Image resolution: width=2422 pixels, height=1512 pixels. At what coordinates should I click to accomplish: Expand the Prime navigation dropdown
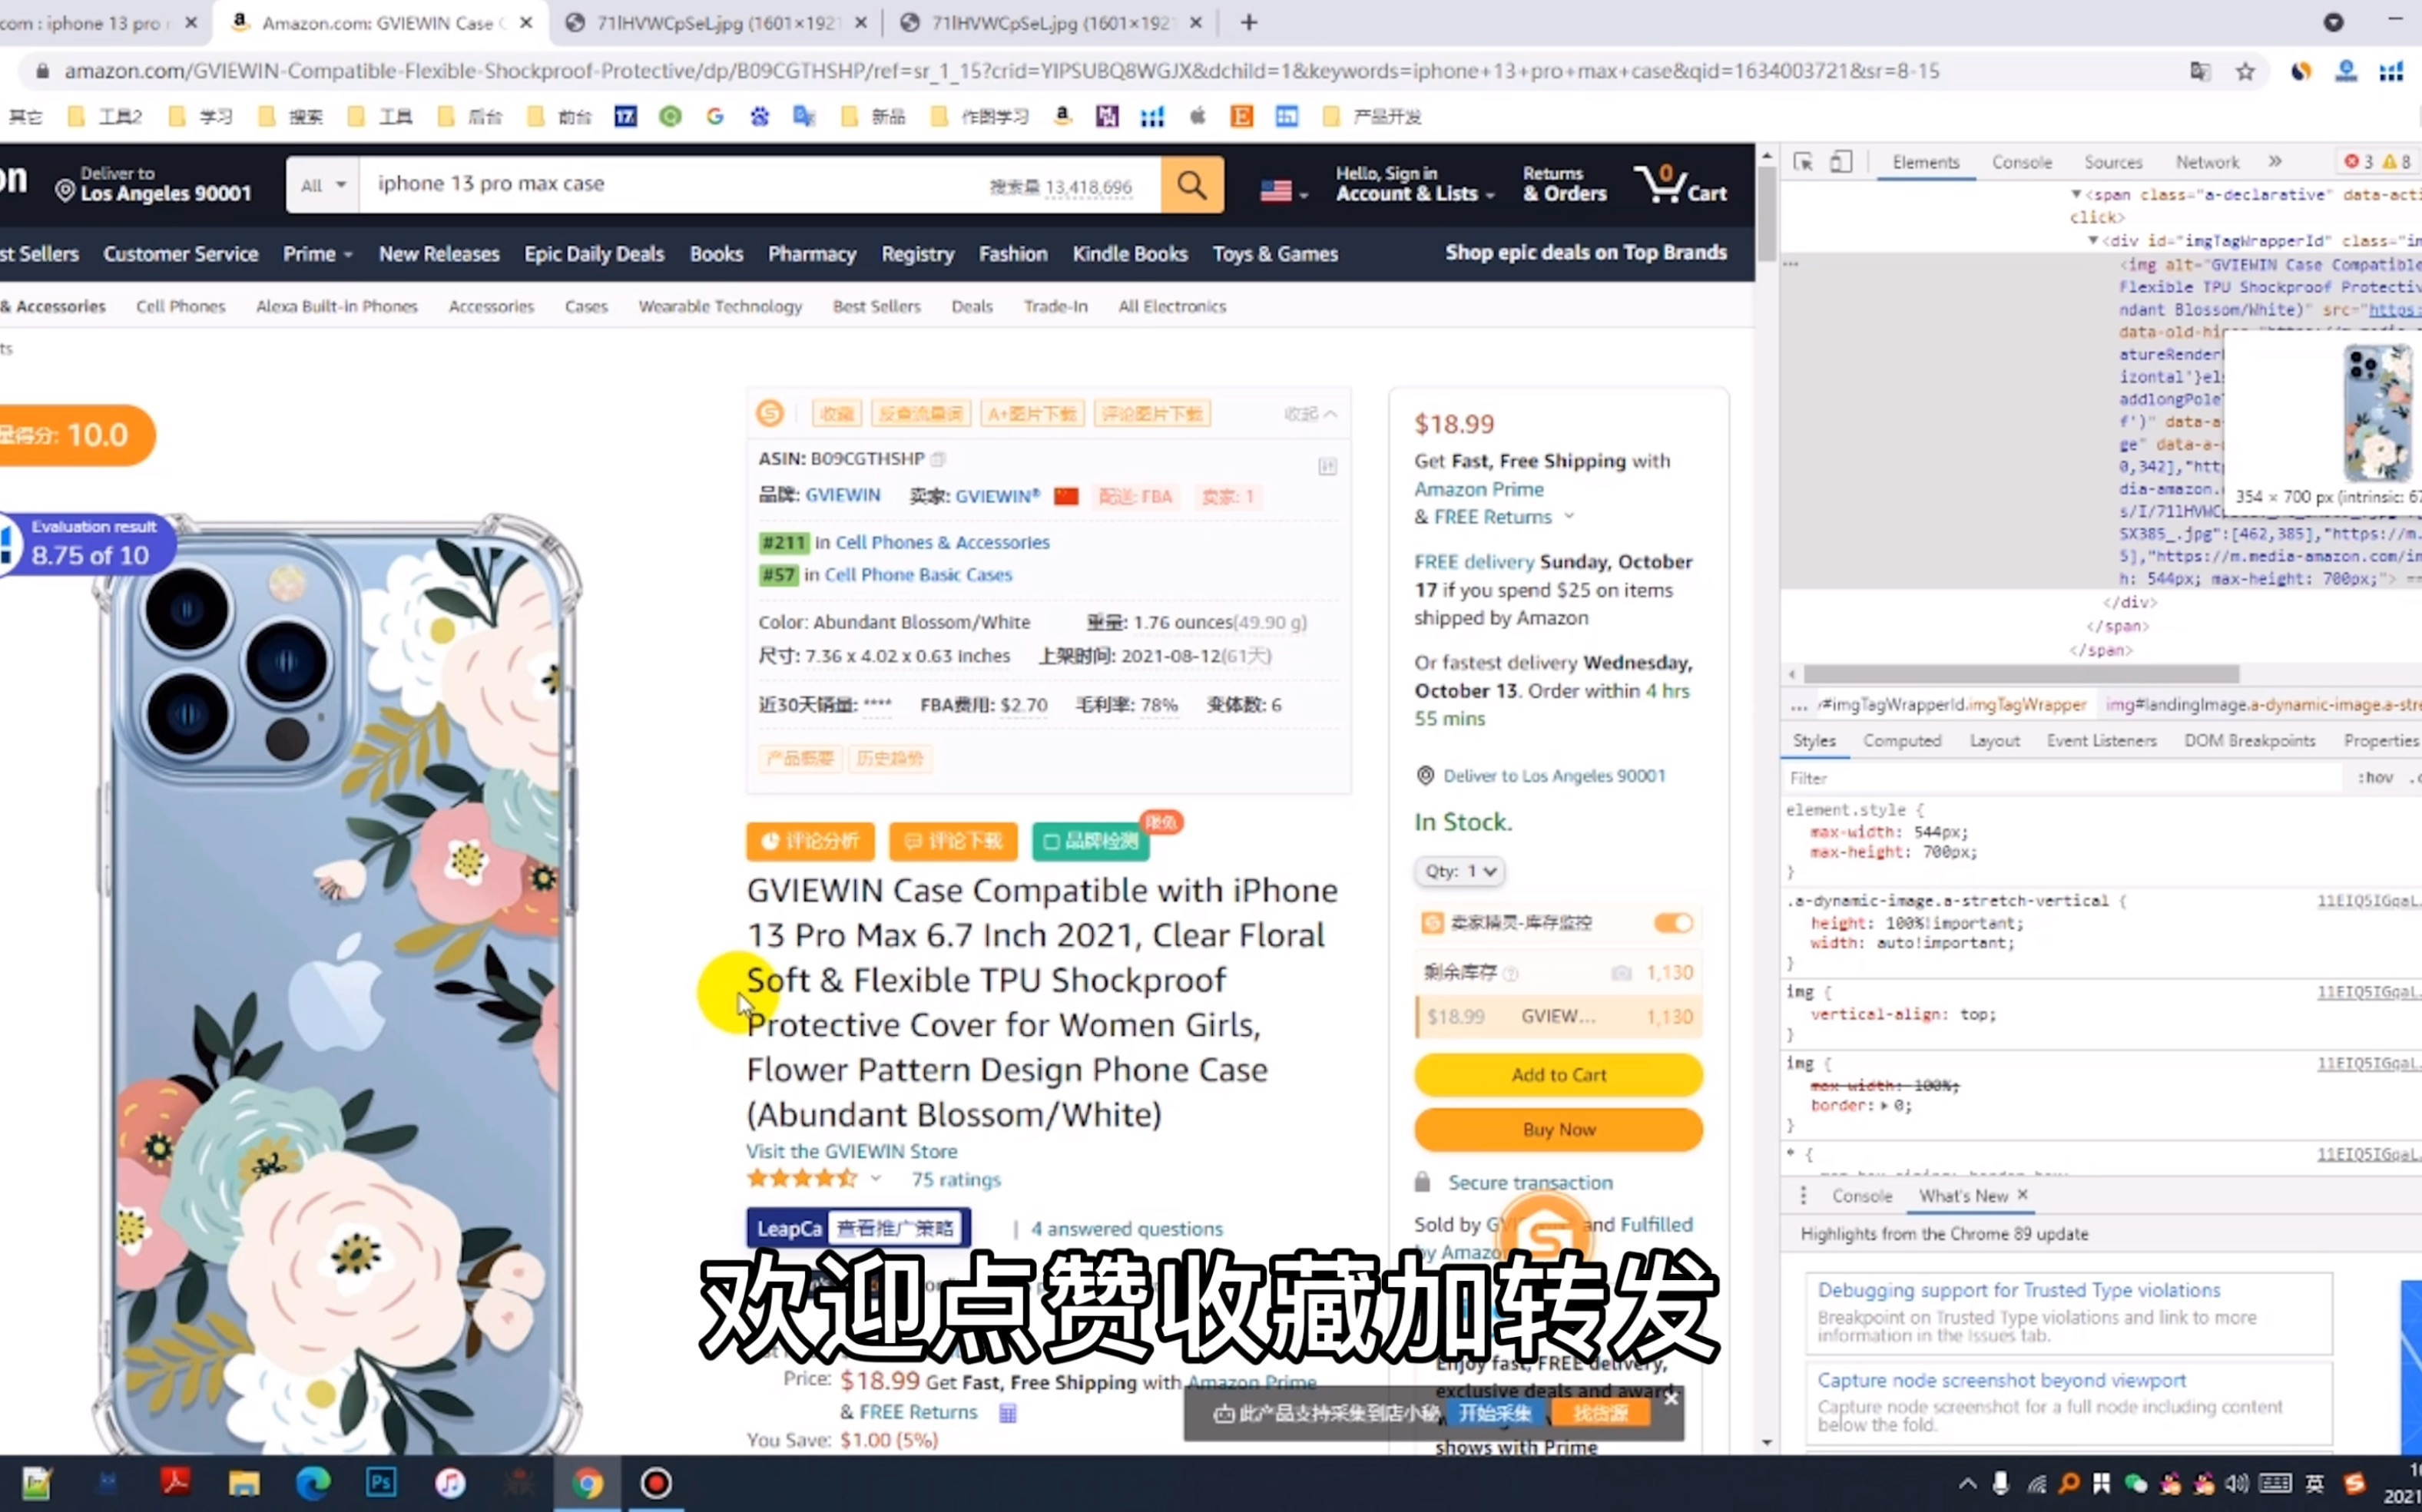[x=317, y=254]
